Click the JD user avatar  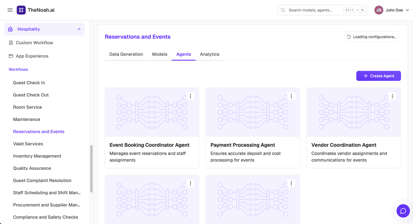coord(379,10)
